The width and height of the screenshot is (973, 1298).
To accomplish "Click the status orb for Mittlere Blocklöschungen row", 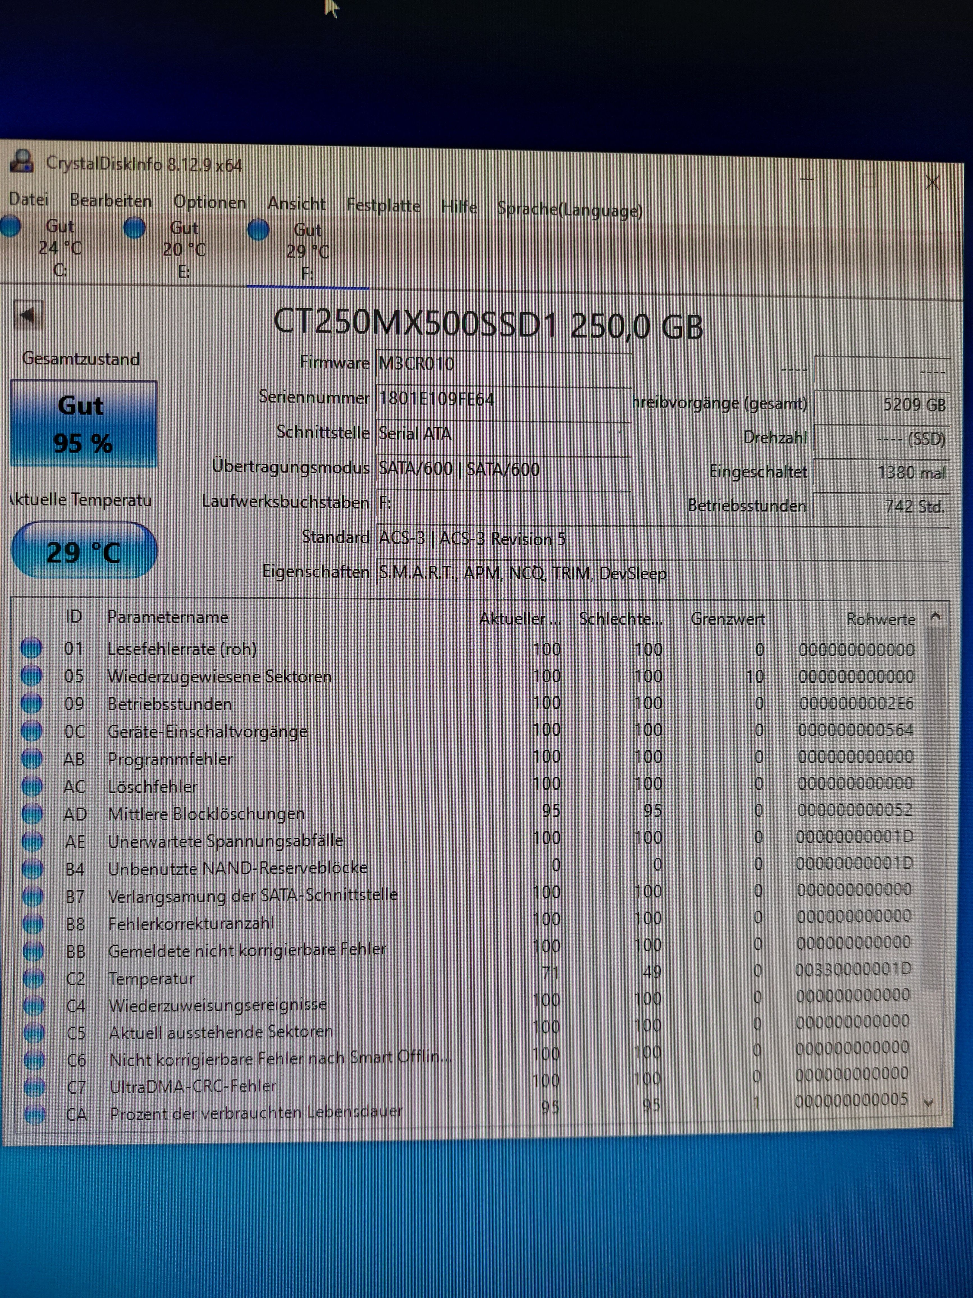I will point(32,813).
